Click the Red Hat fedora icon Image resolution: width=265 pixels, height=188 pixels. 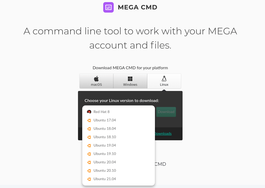point(89,111)
